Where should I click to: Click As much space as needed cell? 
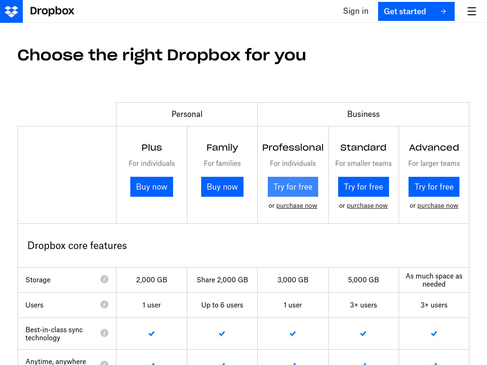click(x=434, y=280)
